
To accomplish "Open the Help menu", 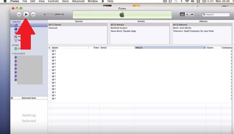I will coord(110,1).
